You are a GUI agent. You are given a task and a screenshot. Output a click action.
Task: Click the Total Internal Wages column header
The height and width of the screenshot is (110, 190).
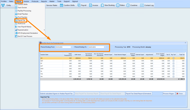[x=119, y=55]
